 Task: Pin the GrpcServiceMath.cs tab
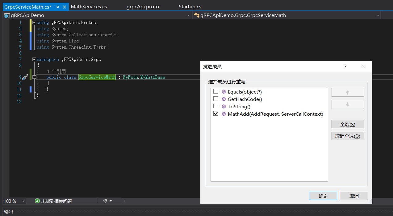click(x=57, y=7)
